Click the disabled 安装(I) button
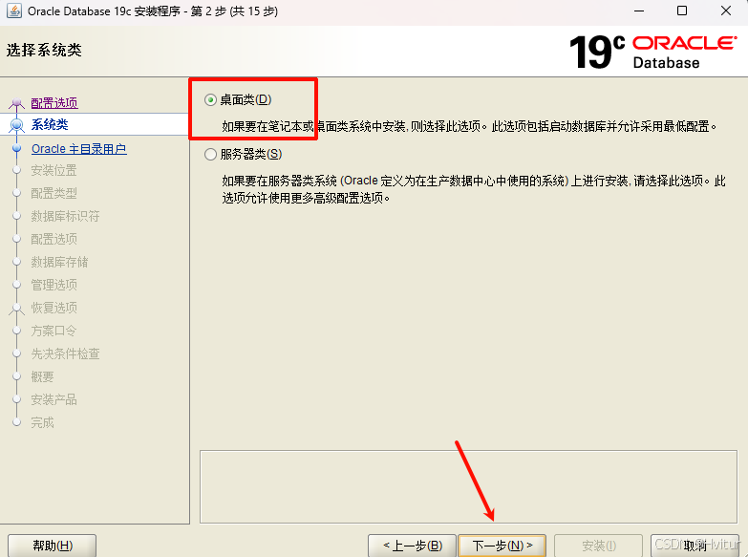 (x=598, y=546)
